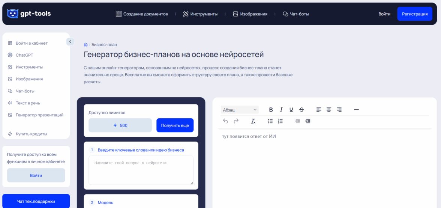Open Чат тех.поддержки support chat

coord(36,201)
